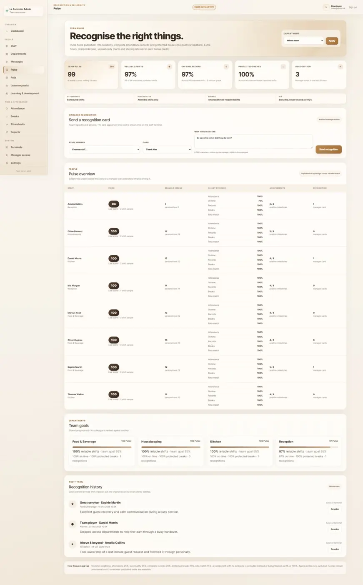The width and height of the screenshot is (363, 585).
Task: Click the Kitchen team goal progress bar
Action: pos(240,447)
